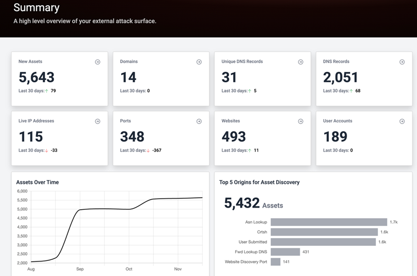Open Unique DNS Records via arrow icon
The image size is (417, 276).
coord(301,62)
